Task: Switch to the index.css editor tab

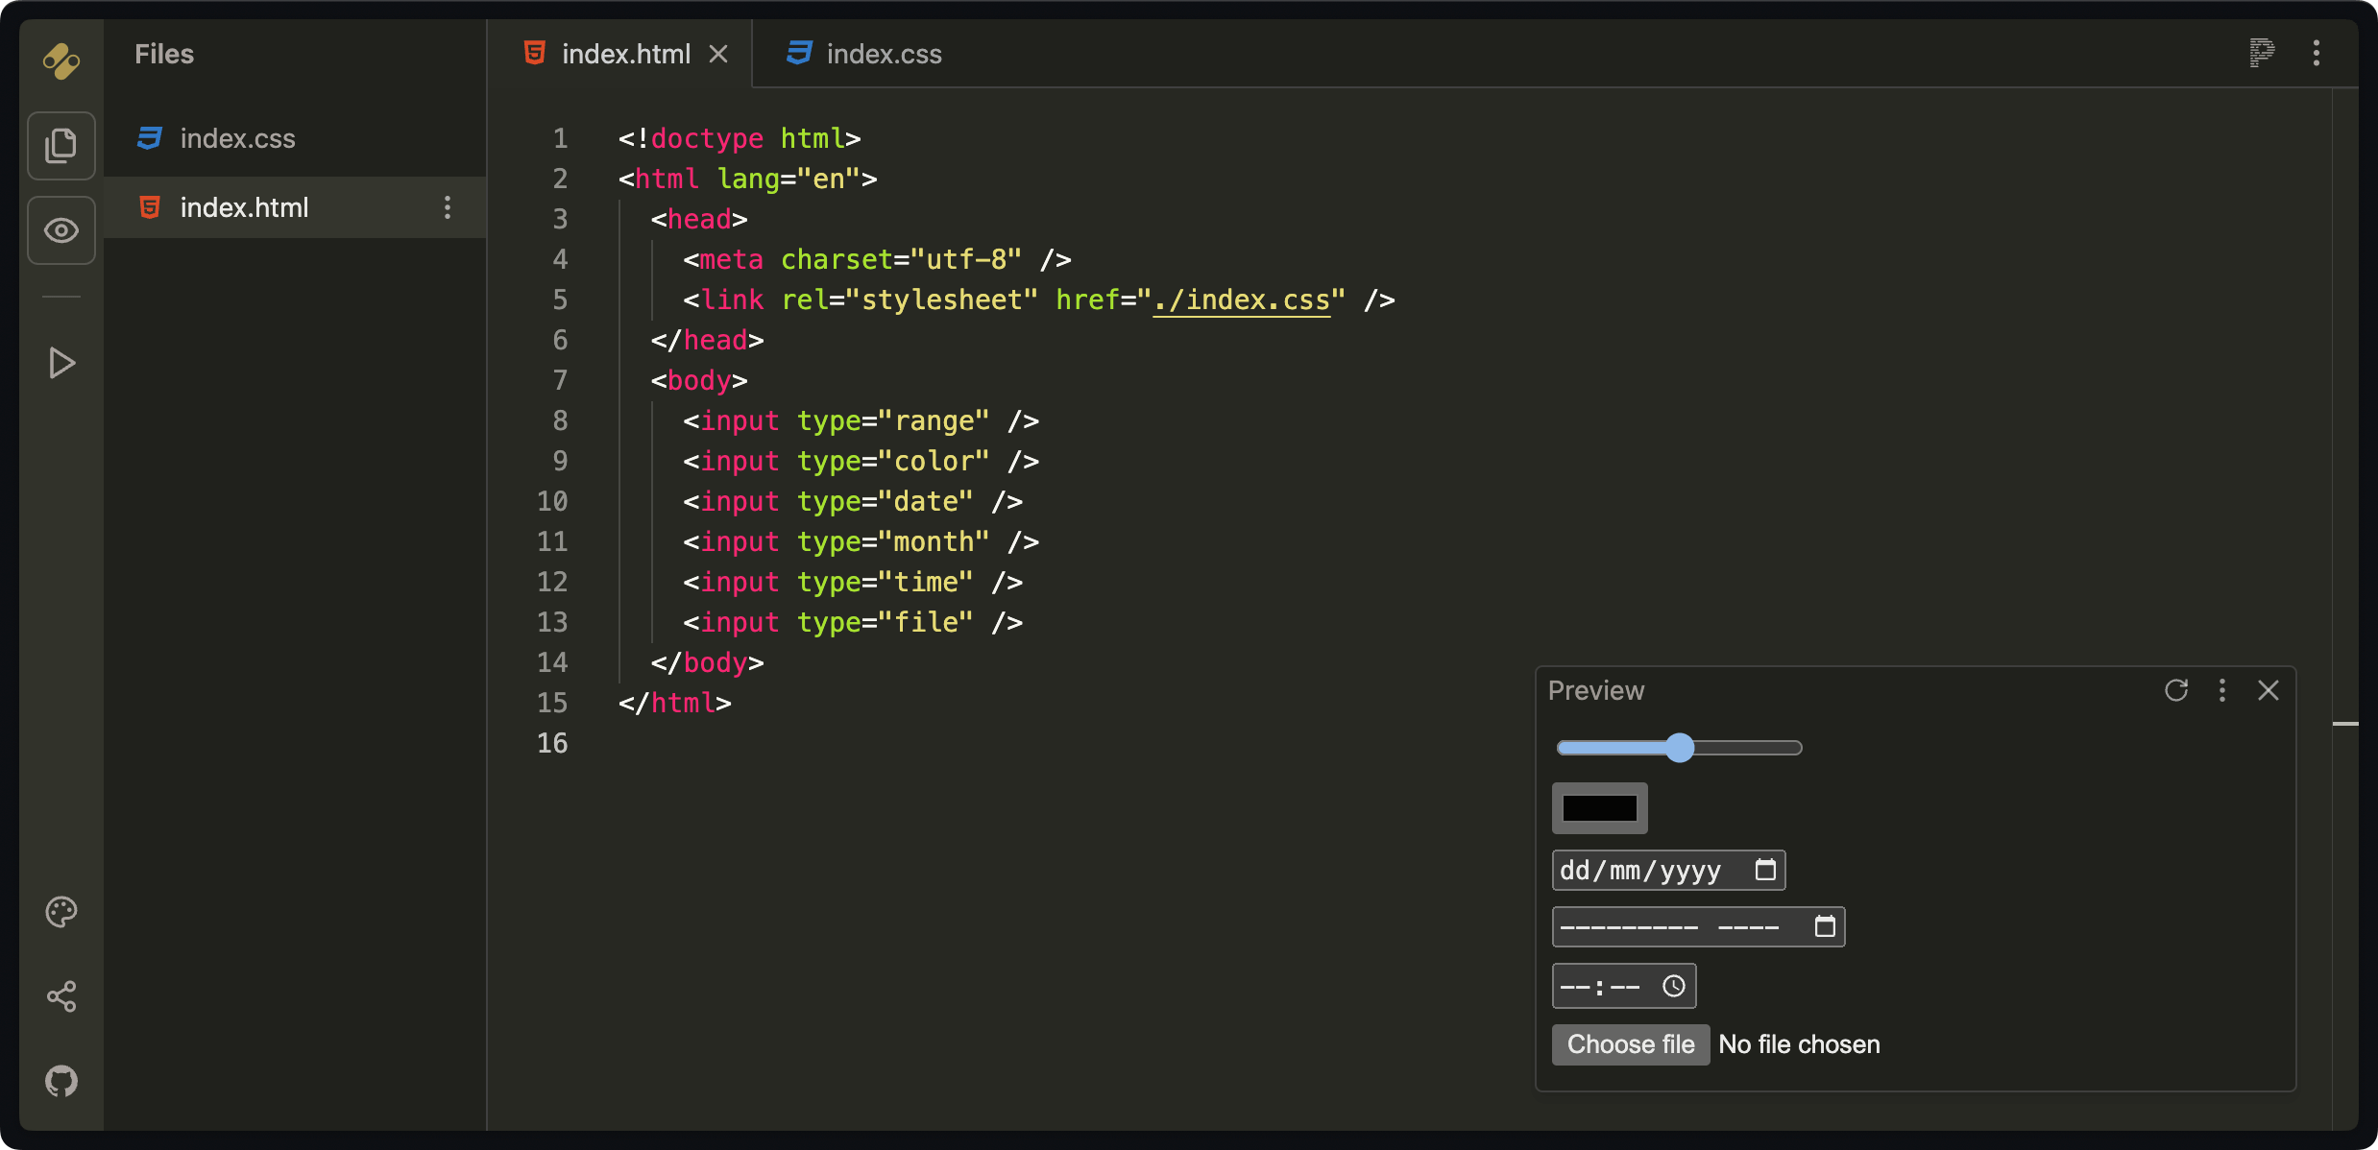Action: click(x=864, y=54)
